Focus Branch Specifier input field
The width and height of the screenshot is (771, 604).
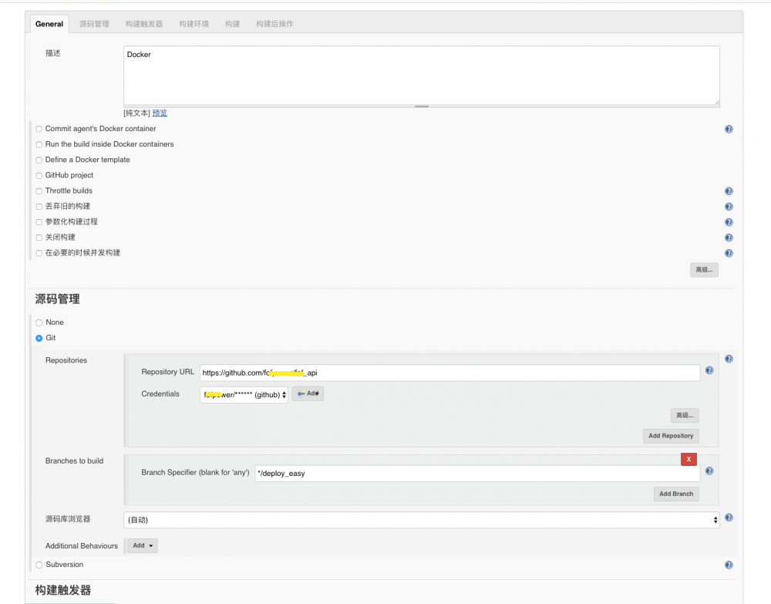coord(477,474)
